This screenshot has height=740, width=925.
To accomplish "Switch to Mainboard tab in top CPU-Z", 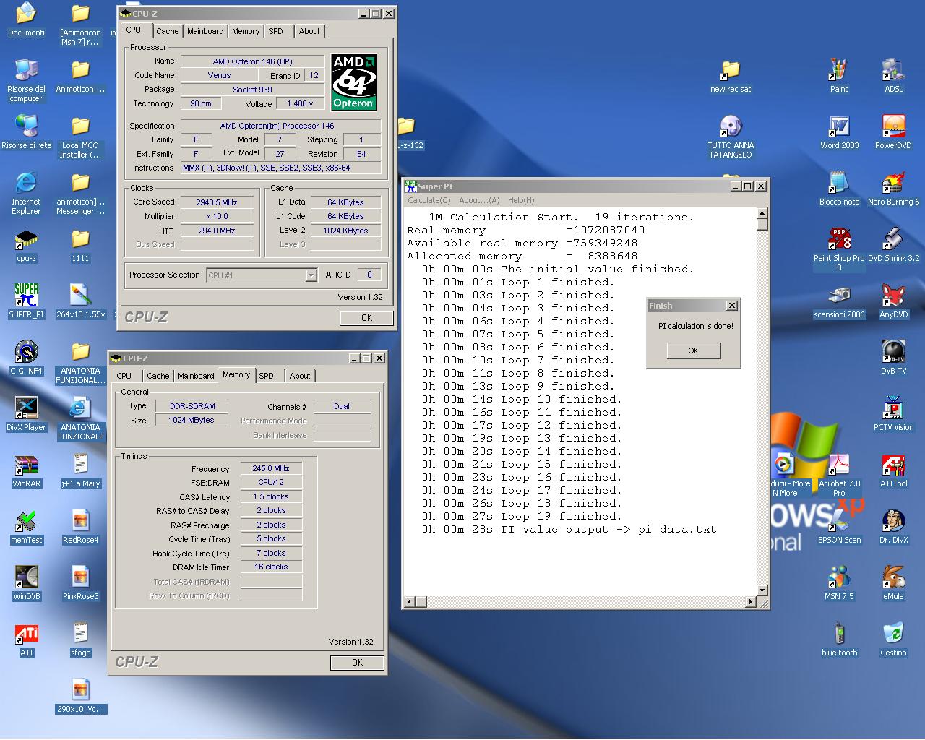I will [205, 31].
